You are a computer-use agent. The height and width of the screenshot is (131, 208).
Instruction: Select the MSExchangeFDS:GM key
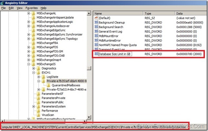tap(50, 51)
